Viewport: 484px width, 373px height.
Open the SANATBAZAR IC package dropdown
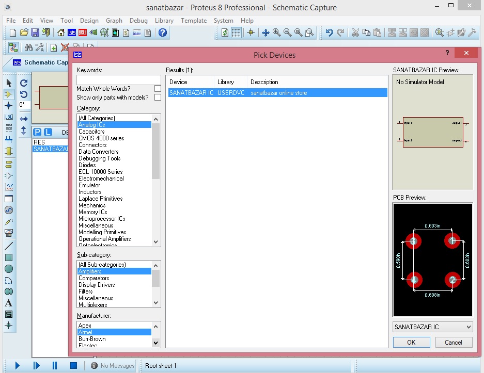[432, 327]
